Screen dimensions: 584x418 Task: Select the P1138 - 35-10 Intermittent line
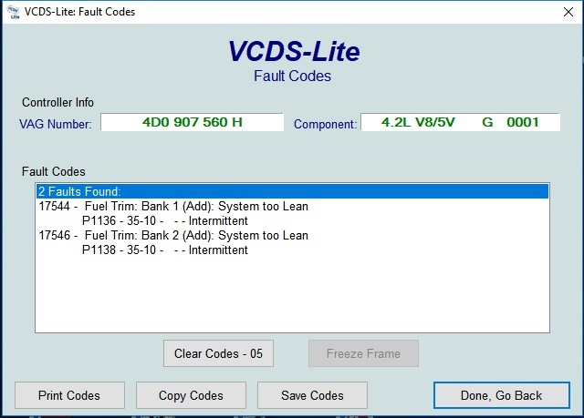[x=292, y=250]
